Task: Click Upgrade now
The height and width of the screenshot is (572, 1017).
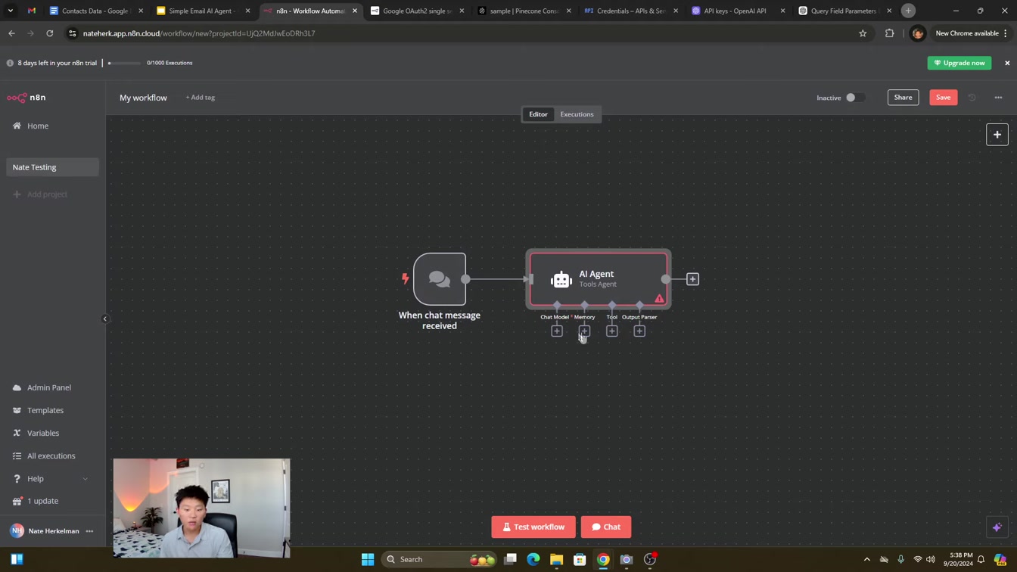Action: 959,63
